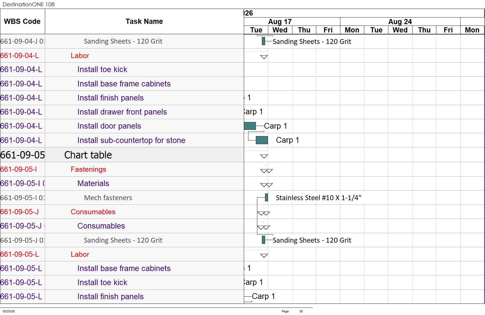Image resolution: width=485 pixels, height=315 pixels.
Task: Select the Materials subgroup row
Action: 122,183
